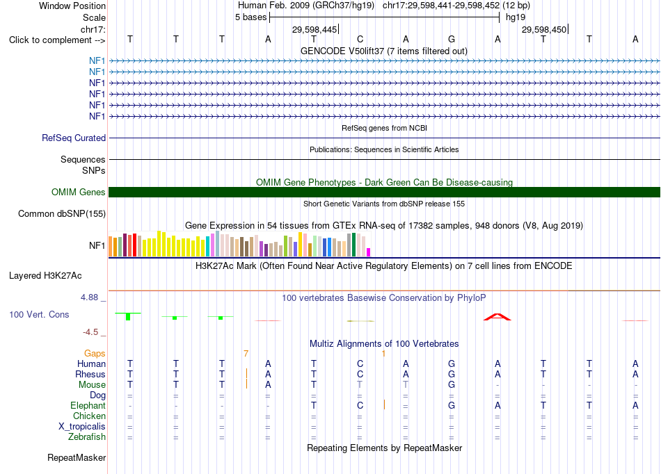The width and height of the screenshot is (661, 474).
Task: Click the 'RefSeq genes from NCBI' title
Action: (384, 128)
